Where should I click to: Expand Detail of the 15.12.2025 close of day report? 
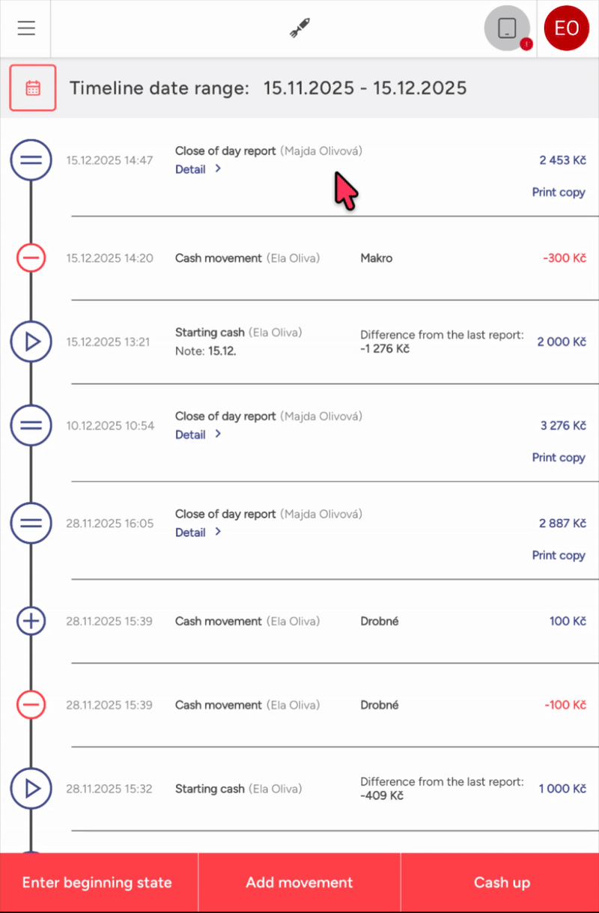[198, 169]
